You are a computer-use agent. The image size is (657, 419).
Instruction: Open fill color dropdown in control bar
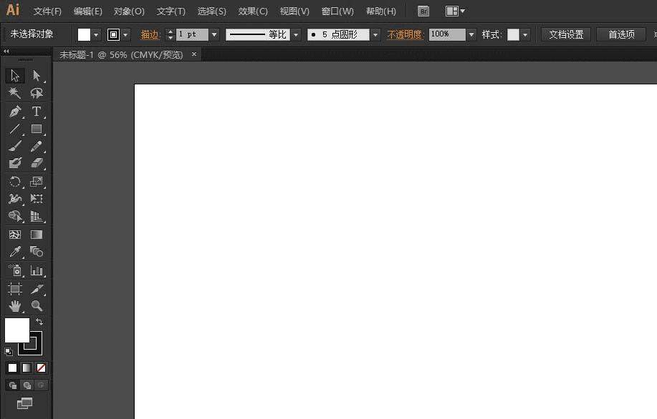pyautogui.click(x=96, y=35)
